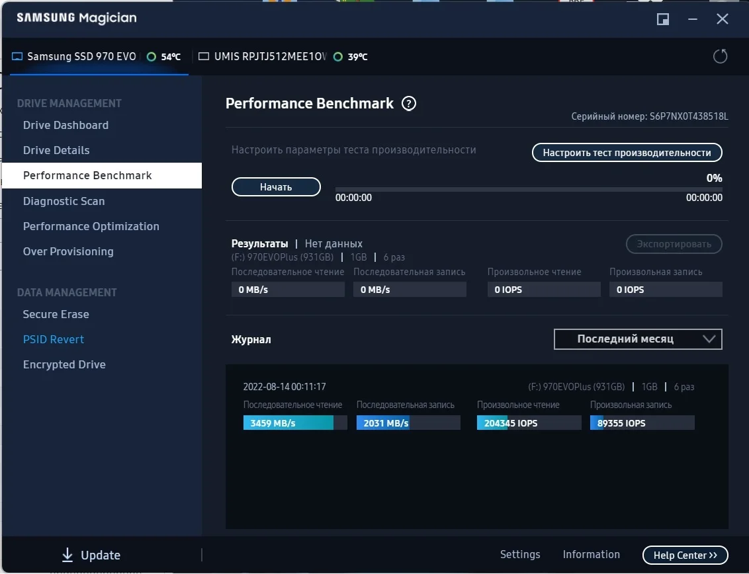
Task: Open Drive Details in sidebar
Action: click(56, 150)
